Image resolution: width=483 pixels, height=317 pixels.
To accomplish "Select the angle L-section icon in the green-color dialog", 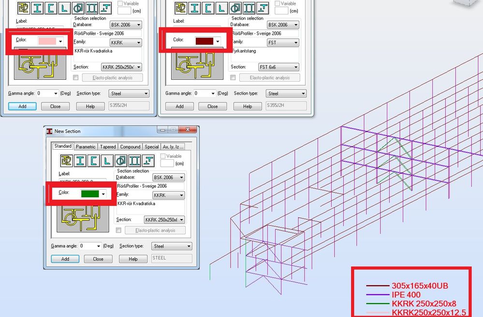I will 107,161.
